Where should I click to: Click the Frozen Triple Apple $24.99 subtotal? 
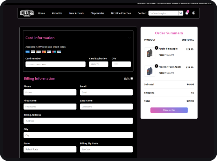click(190, 68)
